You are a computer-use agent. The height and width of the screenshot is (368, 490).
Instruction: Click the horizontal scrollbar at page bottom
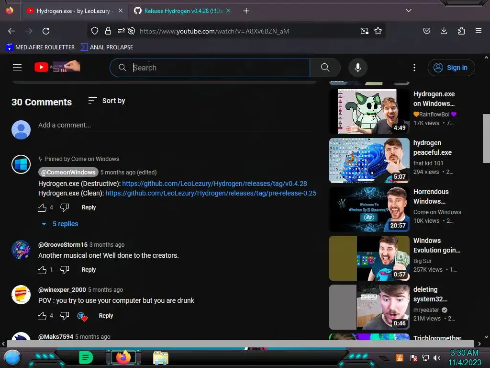click(240, 344)
